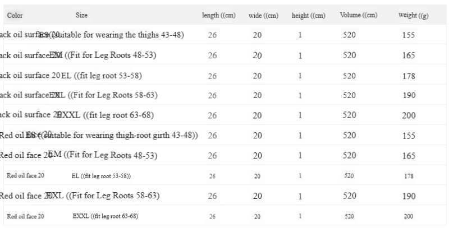Select weight value 190 in black EXL row
Viewport: 449px width, 228px height.
pyautogui.click(x=409, y=96)
